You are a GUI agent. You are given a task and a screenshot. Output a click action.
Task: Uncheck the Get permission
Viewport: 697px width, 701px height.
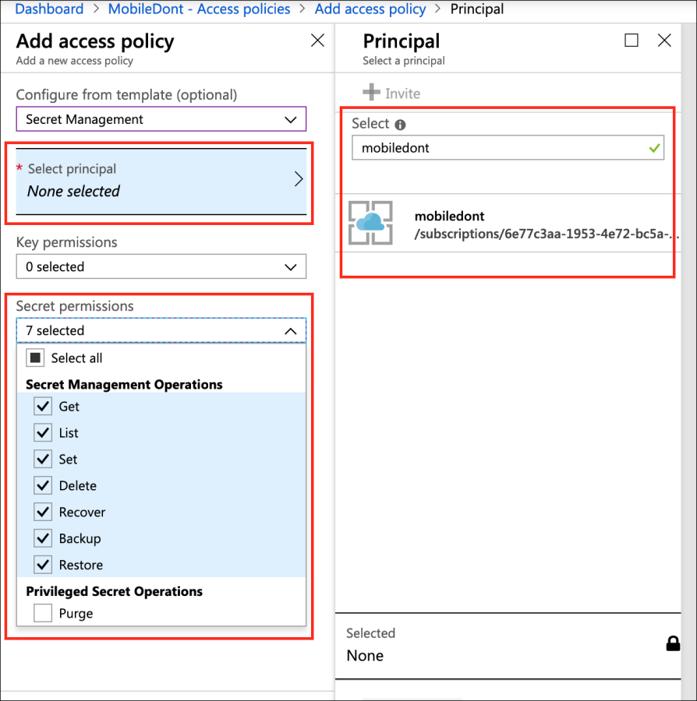(43, 406)
